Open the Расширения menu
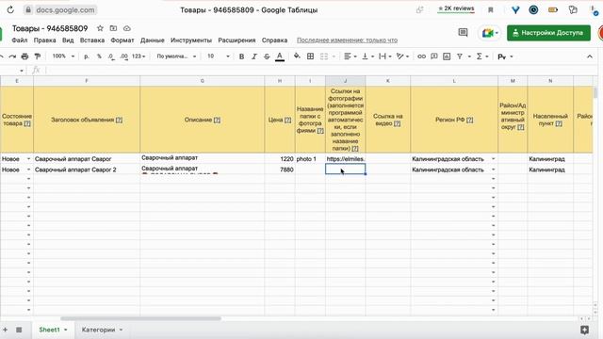 [x=236, y=40]
